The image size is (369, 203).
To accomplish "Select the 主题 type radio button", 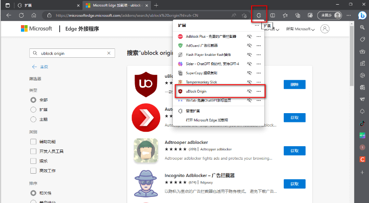I will [x=33, y=119].
